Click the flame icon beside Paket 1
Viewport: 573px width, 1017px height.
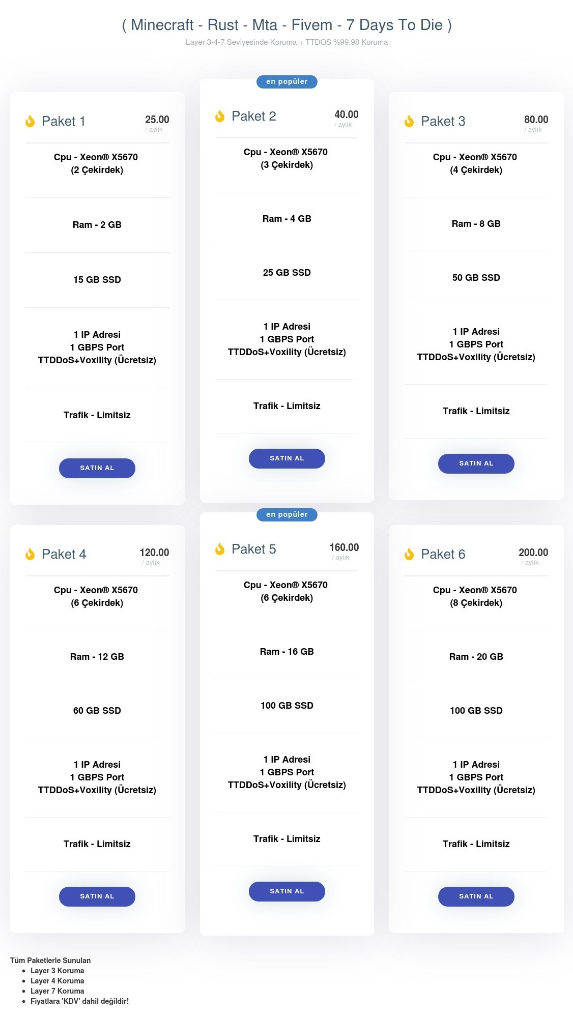[x=30, y=121]
